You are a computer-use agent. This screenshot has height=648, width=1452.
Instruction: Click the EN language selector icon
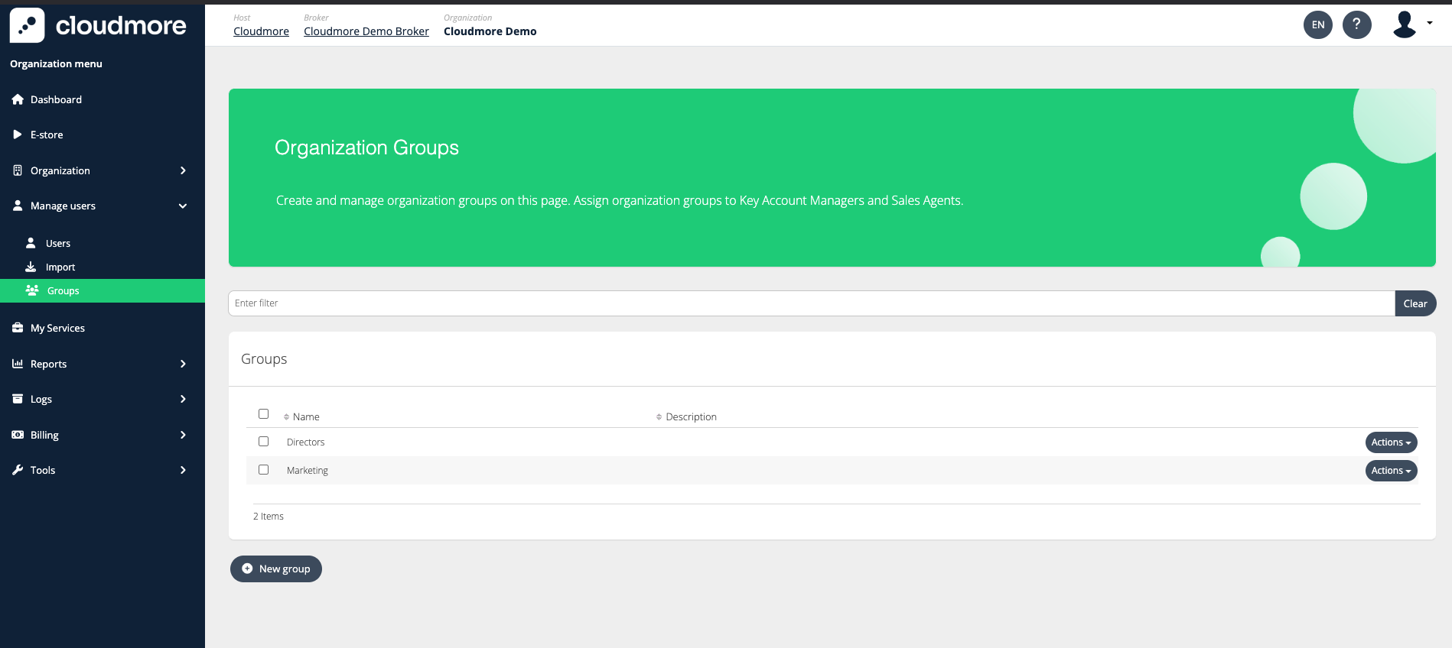[1317, 24]
